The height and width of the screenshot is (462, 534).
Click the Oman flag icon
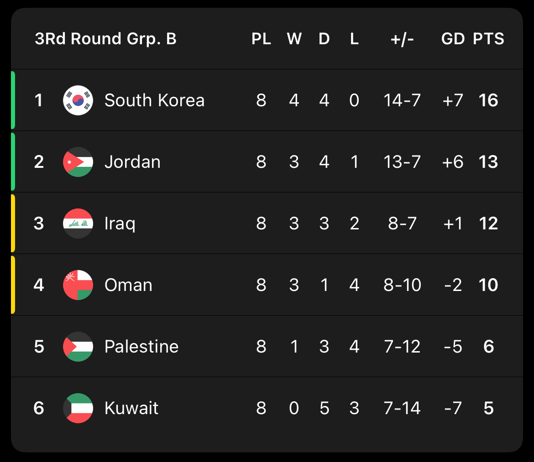pyautogui.click(x=78, y=285)
